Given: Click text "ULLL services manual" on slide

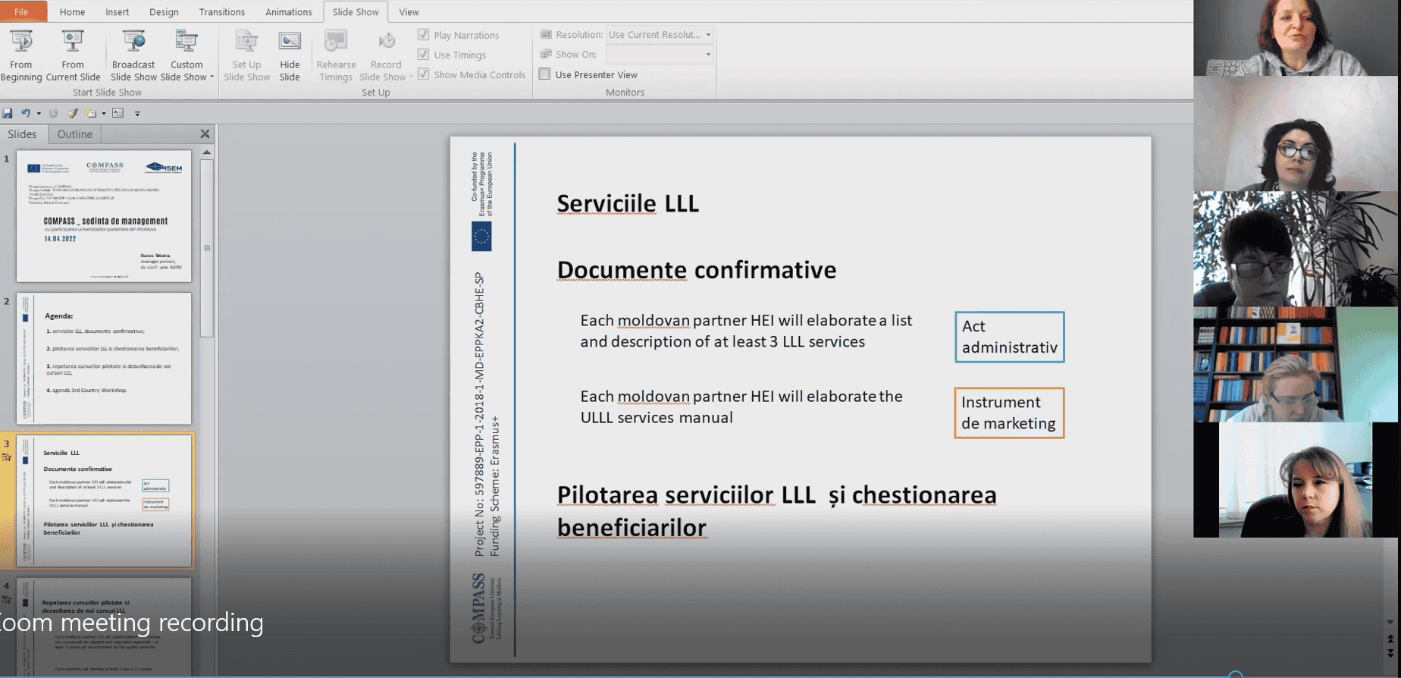Looking at the screenshot, I should 657,418.
